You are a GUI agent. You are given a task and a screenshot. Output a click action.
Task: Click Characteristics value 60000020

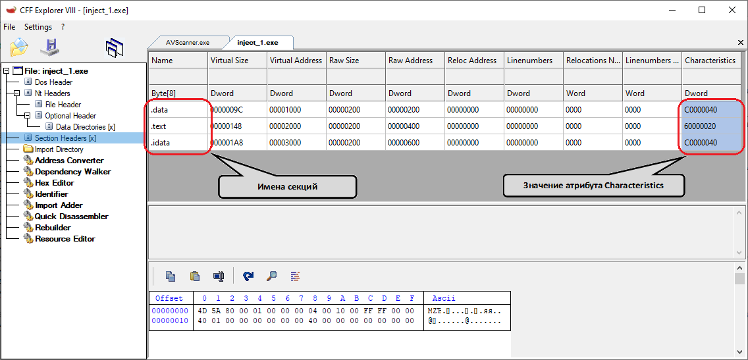tap(712, 126)
